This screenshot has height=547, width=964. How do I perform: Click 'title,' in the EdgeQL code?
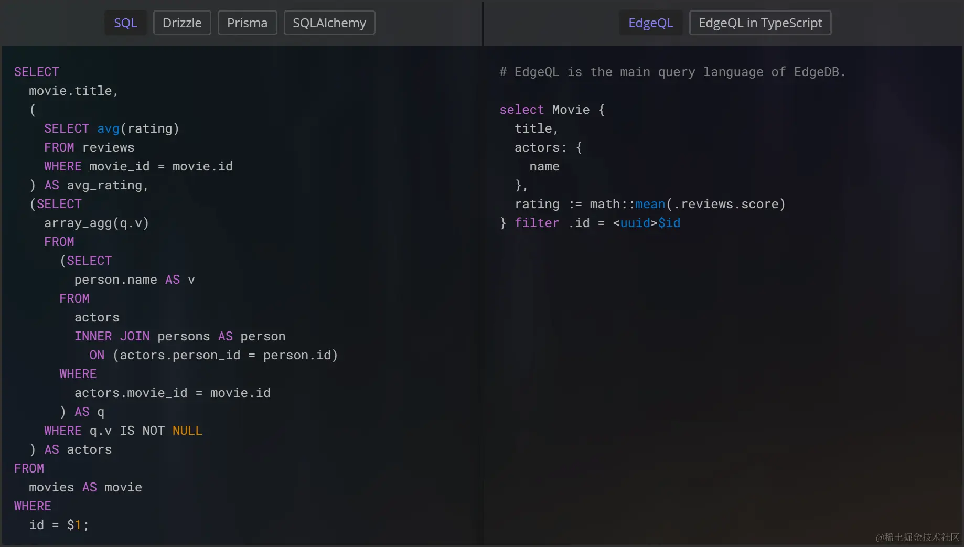[537, 128]
